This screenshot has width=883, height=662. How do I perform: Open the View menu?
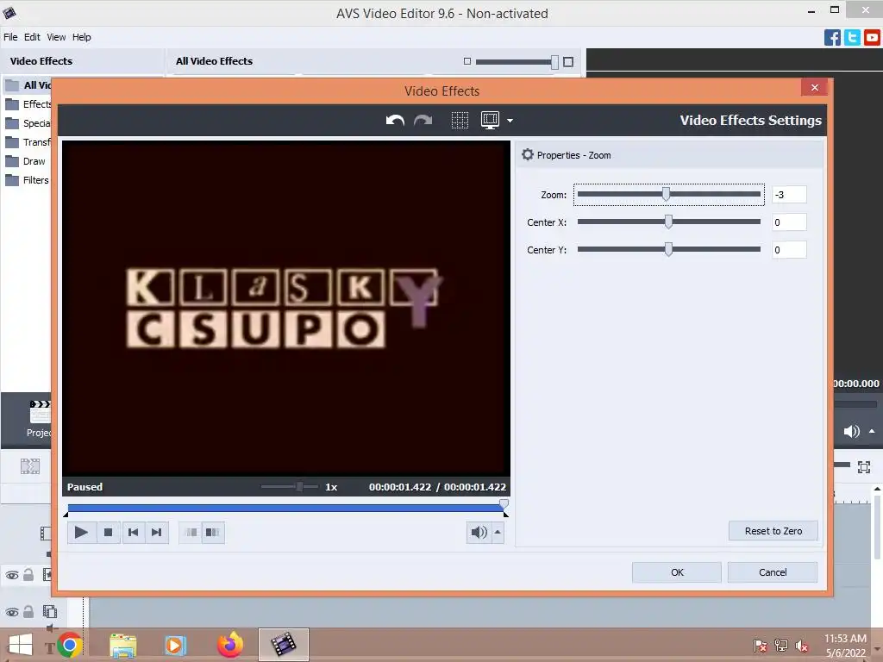point(56,37)
